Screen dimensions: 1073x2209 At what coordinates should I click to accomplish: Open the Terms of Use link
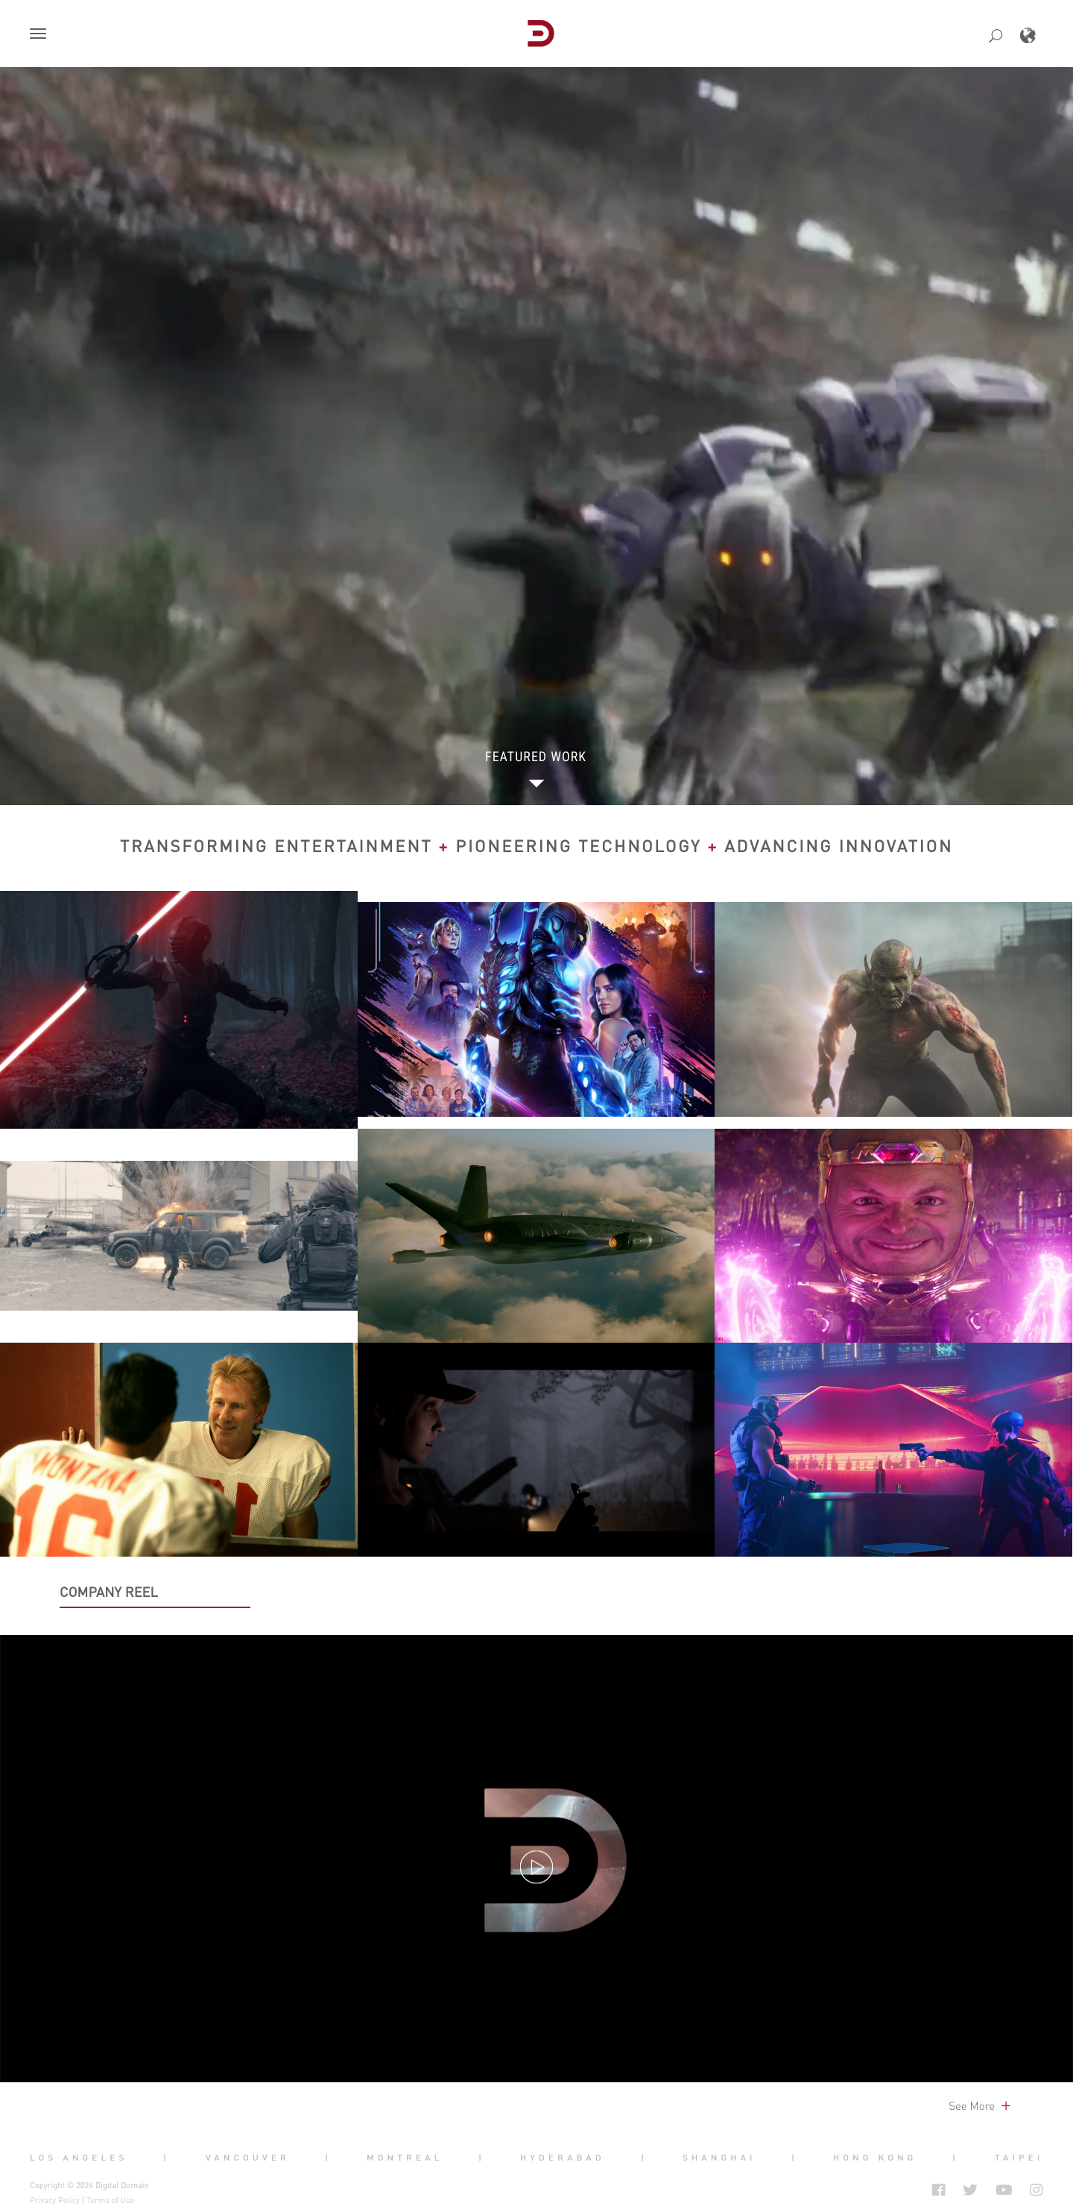[110, 2199]
